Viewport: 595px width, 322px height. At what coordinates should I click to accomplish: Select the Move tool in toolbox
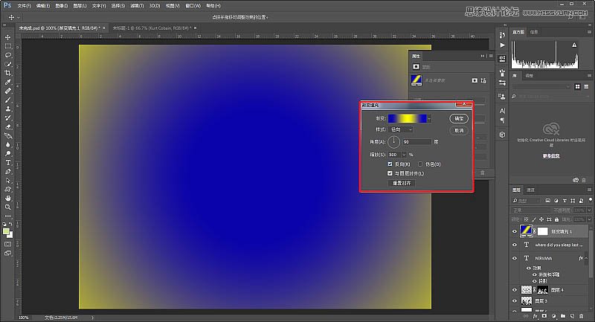tap(7, 37)
